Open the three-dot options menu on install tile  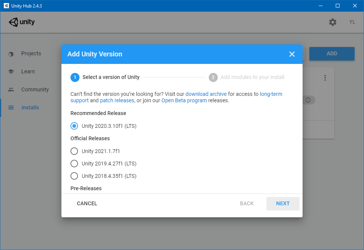coord(325,78)
